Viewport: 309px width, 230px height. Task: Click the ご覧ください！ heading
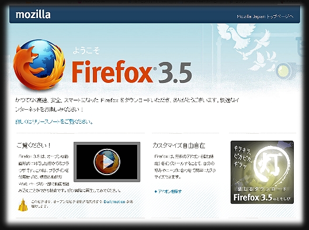point(34,145)
